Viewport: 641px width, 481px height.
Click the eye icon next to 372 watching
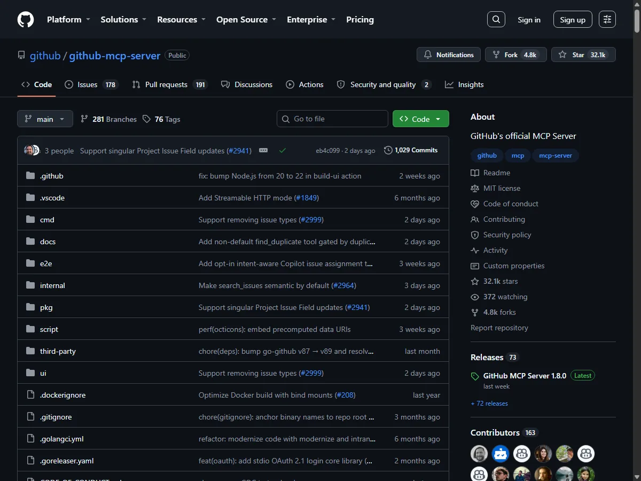(475, 297)
